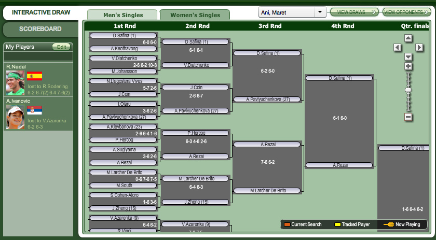Zoom out using the minus button
436x240 pixels.
(408, 117)
